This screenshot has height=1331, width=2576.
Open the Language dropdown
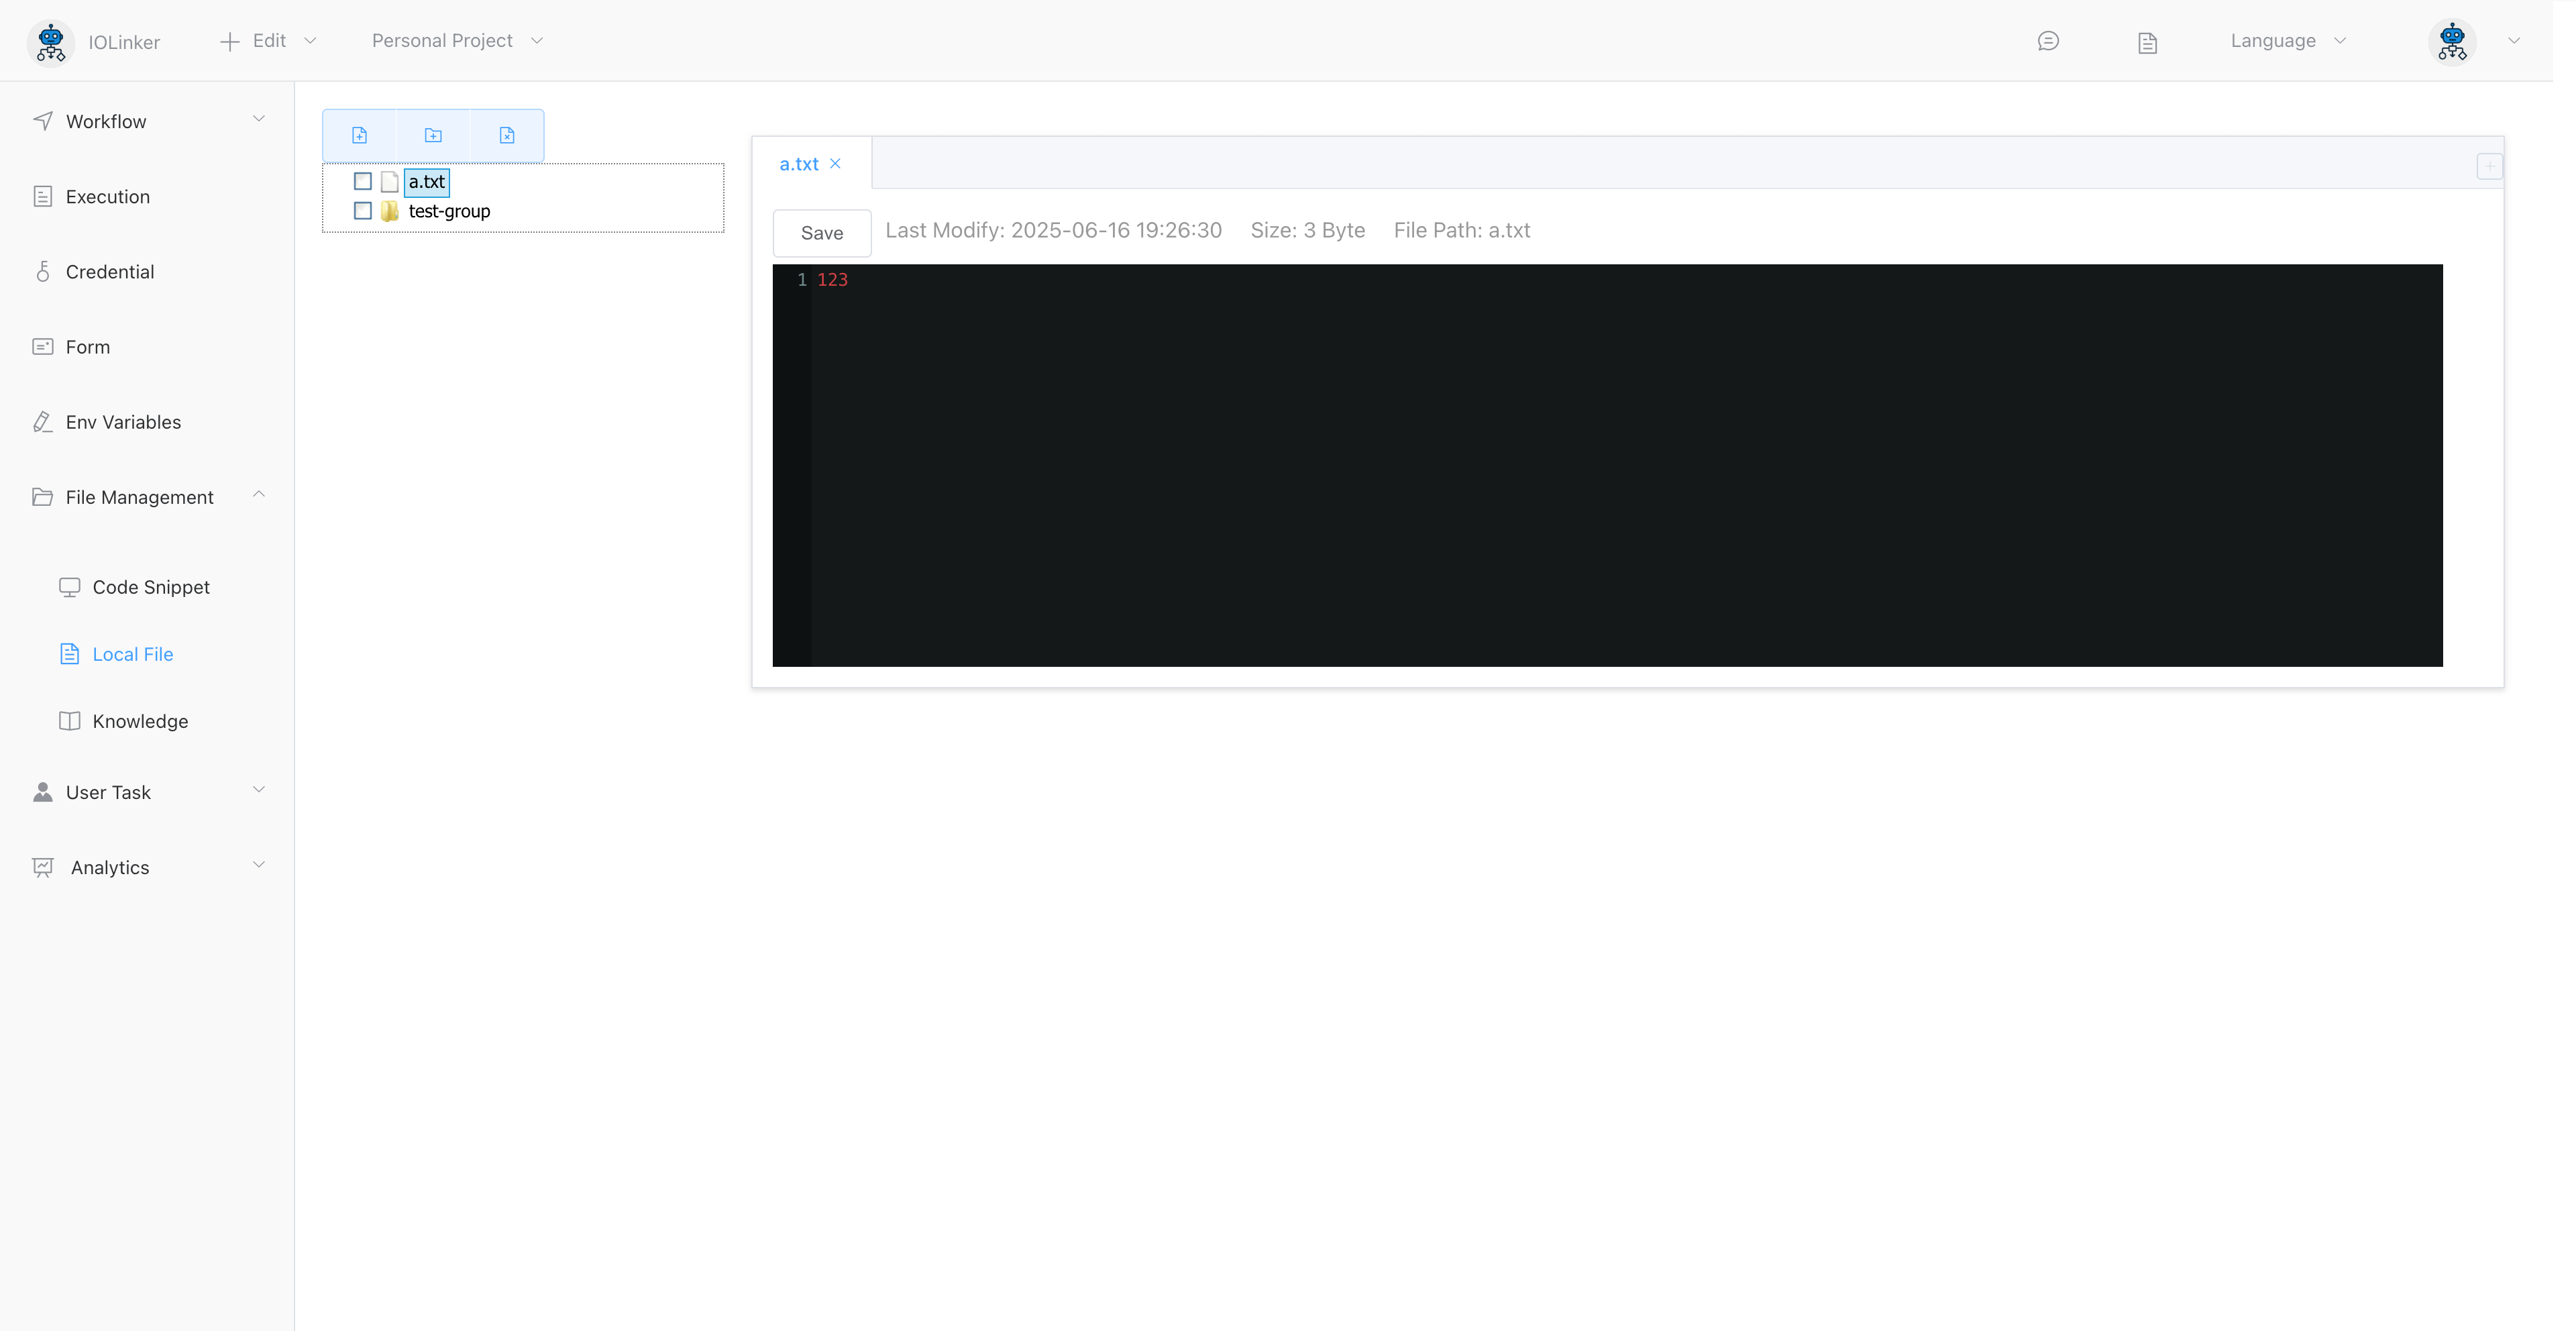(2287, 41)
